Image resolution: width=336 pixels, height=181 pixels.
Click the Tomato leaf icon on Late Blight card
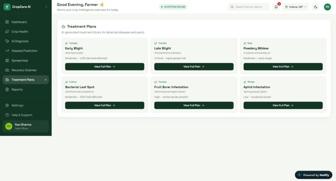click(155, 43)
